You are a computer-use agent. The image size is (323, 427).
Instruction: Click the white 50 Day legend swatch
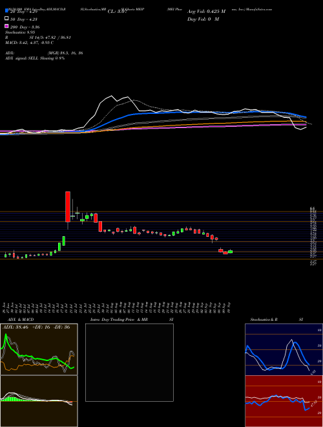point(6,19)
